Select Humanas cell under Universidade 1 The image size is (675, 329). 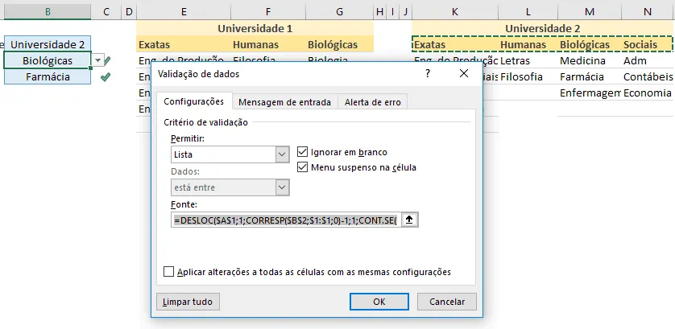coord(267,44)
